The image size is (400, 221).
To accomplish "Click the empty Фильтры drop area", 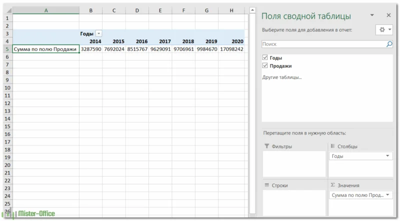I will coord(293,164).
